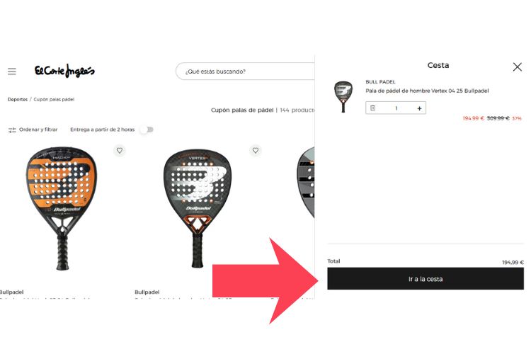Image resolution: width=531 pixels, height=354 pixels.
Task: Click the quantity value 1 in basket
Action: pyautogui.click(x=396, y=108)
